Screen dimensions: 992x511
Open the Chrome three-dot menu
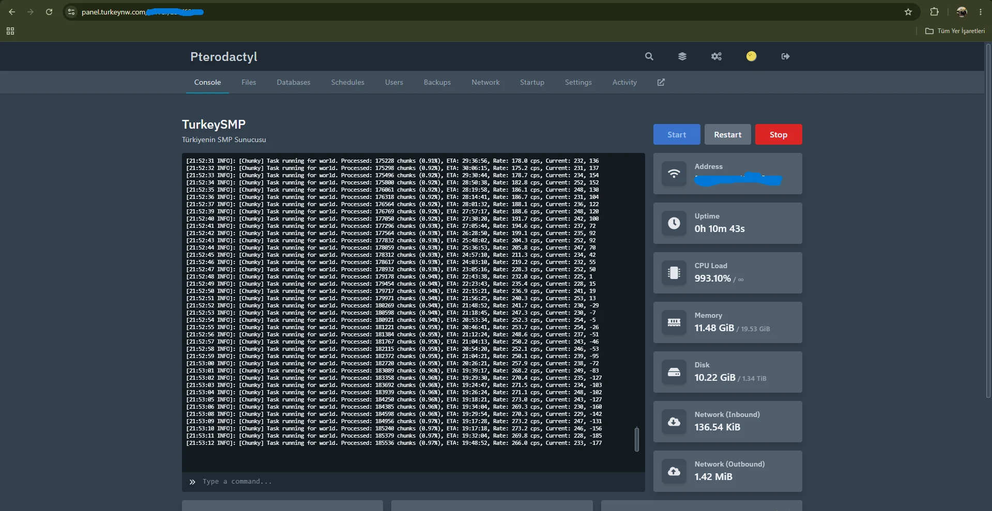coord(981,12)
